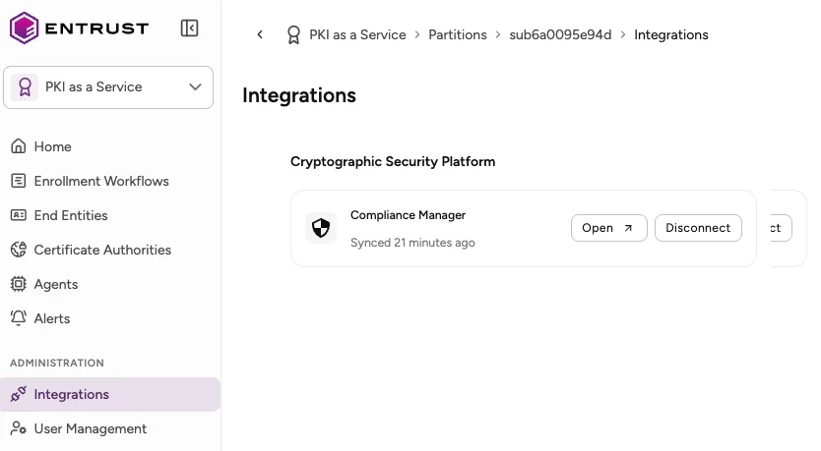Navigate to Partitions breadcrumb
Screen dimensions: 821x451
click(x=458, y=35)
